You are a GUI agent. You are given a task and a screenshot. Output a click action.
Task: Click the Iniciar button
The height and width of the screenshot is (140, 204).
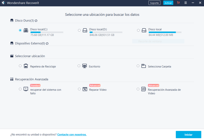(x=188, y=134)
